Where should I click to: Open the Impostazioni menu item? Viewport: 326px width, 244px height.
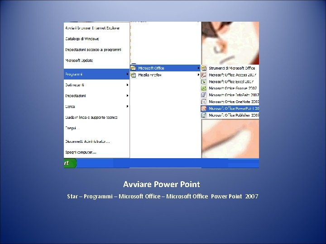(97, 96)
